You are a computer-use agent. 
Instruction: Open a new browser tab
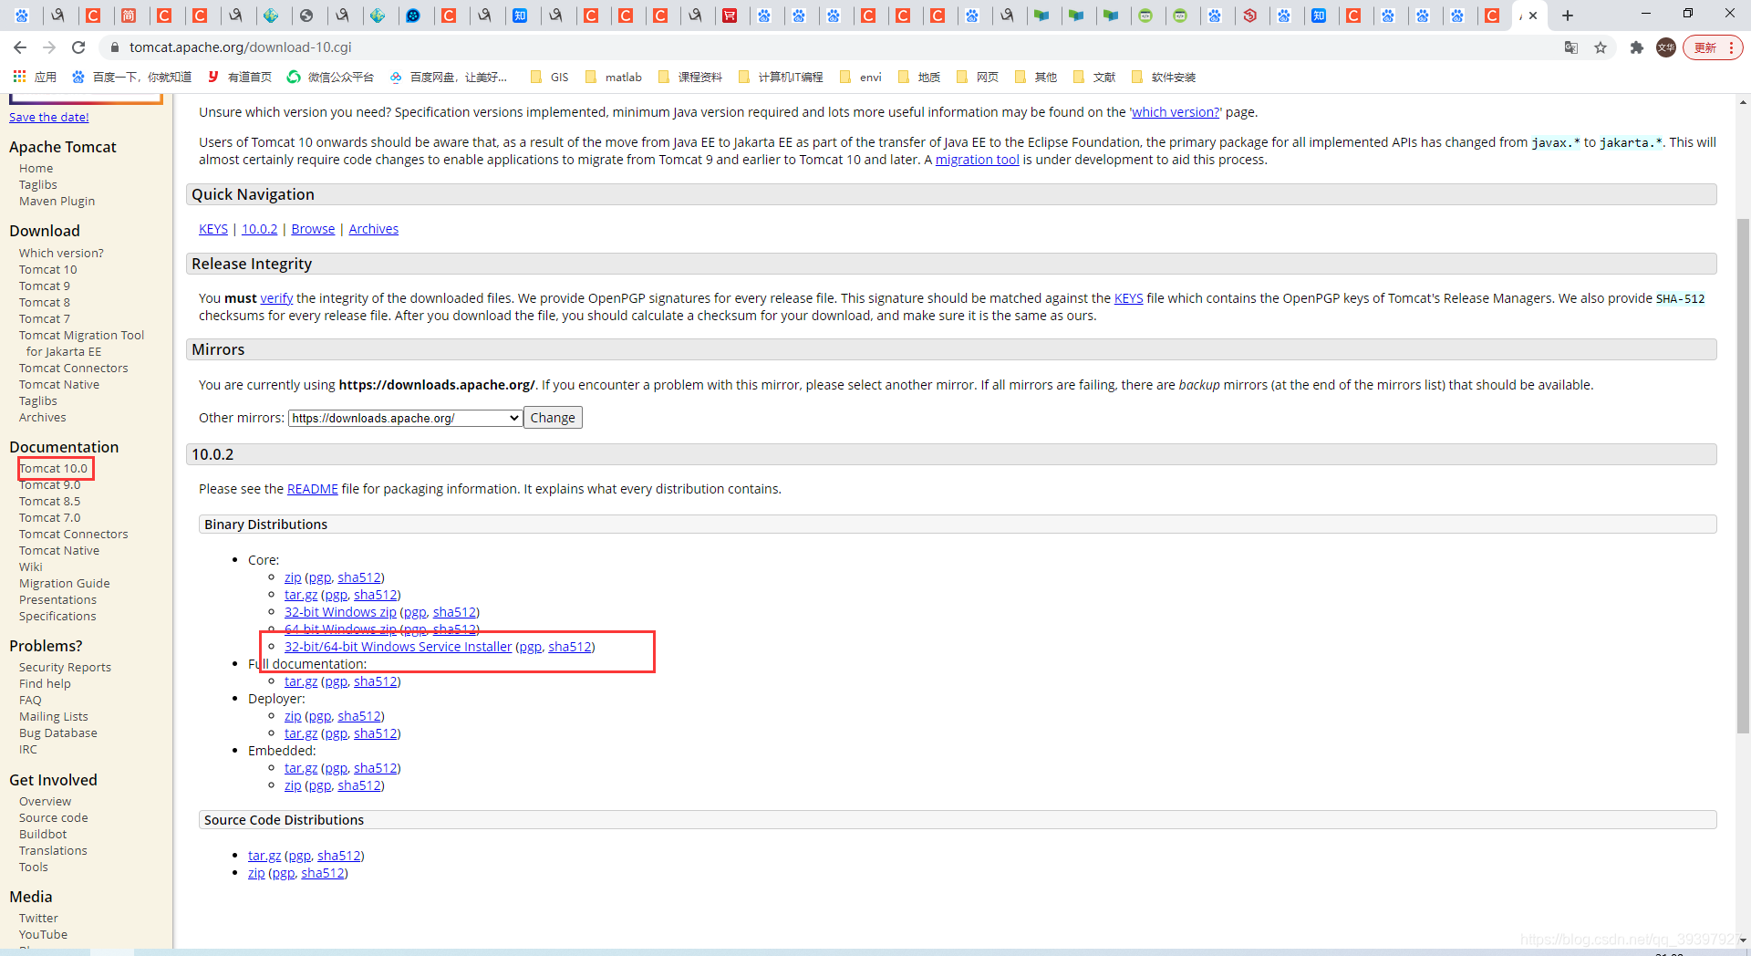pyautogui.click(x=1568, y=16)
